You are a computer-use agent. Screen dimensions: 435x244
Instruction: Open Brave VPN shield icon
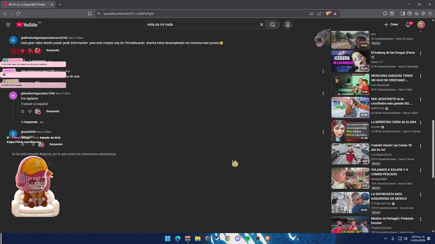point(423,14)
